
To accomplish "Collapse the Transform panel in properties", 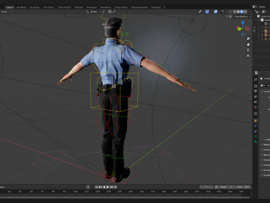I will pyautogui.click(x=265, y=91).
